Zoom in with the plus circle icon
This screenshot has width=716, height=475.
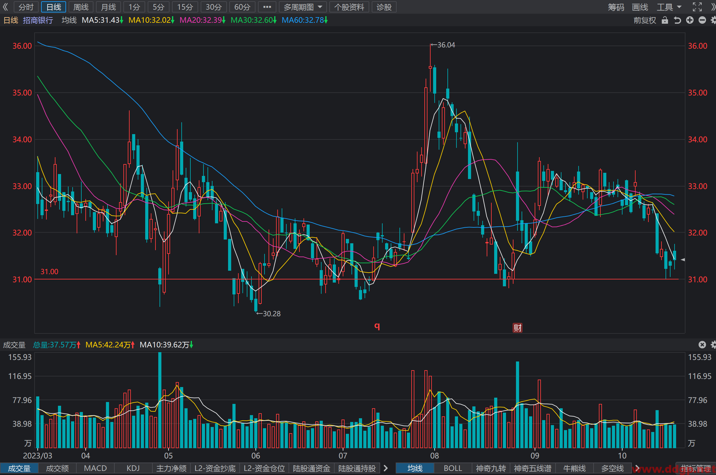(x=690, y=20)
